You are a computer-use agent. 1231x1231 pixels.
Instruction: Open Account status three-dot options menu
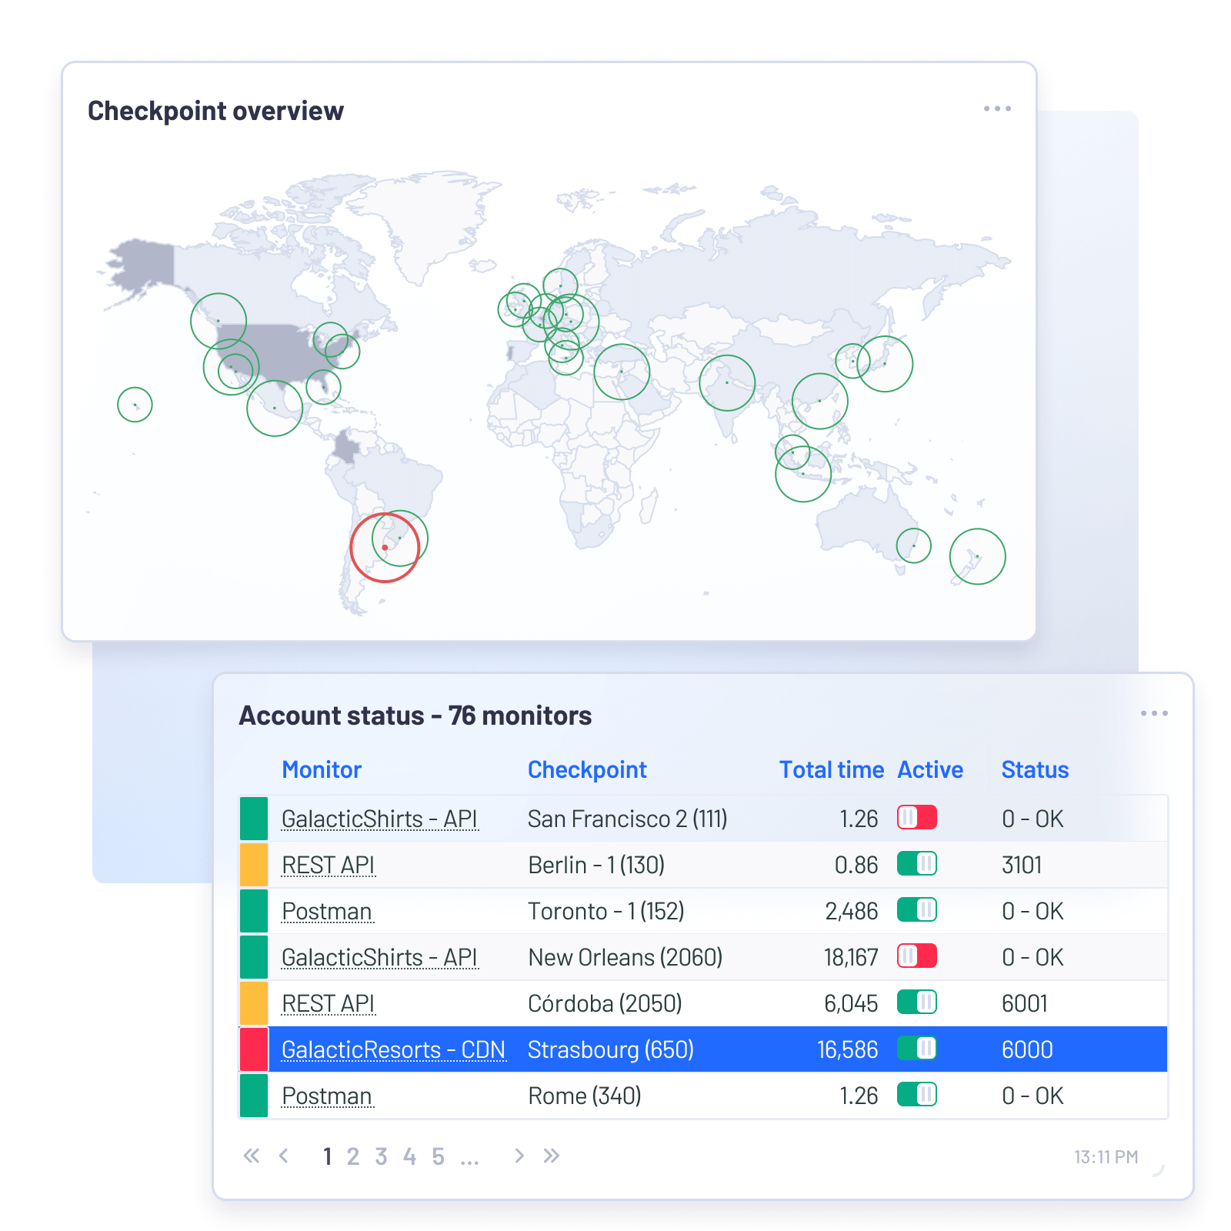tap(1154, 713)
